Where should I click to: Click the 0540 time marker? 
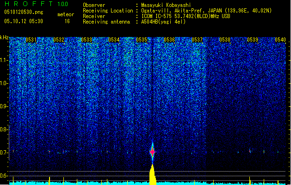[280, 40]
